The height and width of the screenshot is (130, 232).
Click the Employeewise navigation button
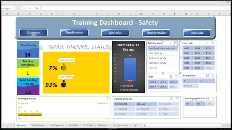coord(156,33)
